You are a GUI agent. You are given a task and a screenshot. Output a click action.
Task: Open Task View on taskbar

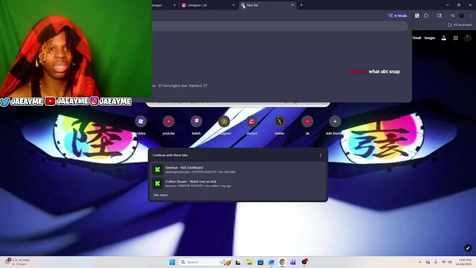(x=238, y=262)
